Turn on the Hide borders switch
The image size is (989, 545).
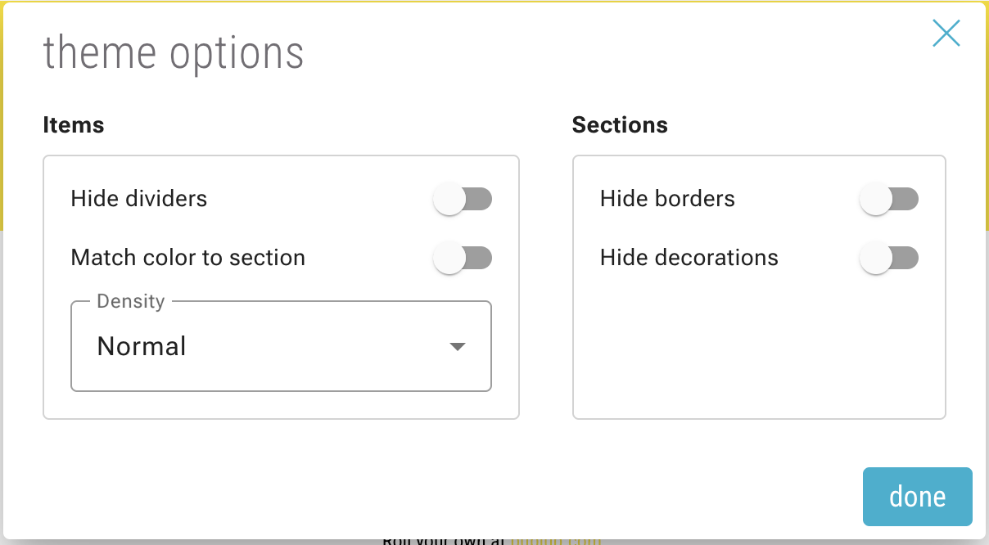coord(889,199)
